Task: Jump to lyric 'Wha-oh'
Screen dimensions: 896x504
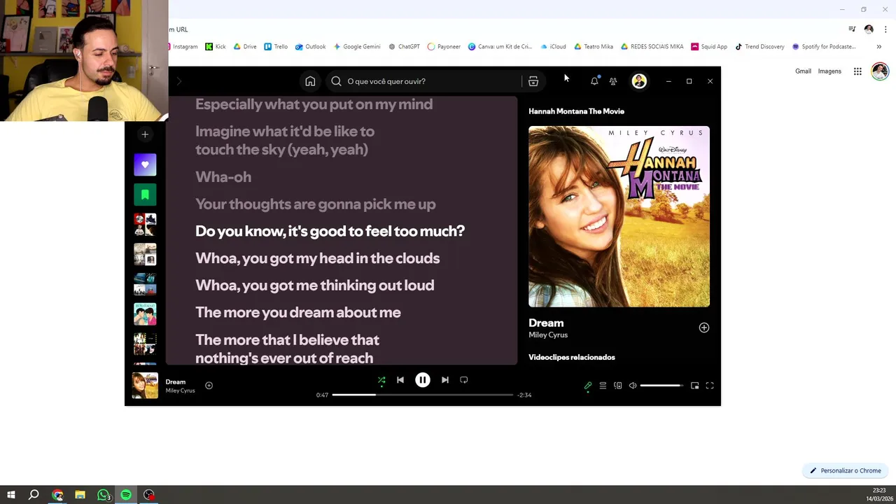Action: [223, 177]
